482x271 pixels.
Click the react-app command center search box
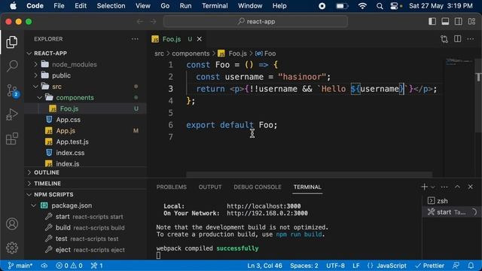(256, 22)
